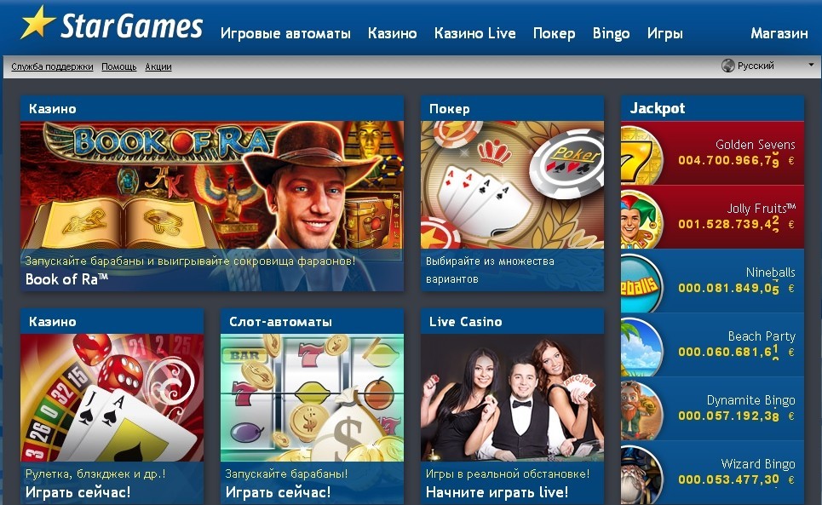Click the StarGames star logo
822x505 pixels.
click(x=37, y=22)
